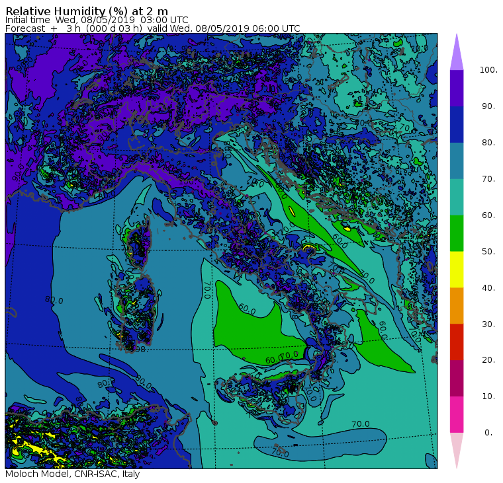Click the '20.' color bar label
The image size is (503, 483).
click(488, 360)
